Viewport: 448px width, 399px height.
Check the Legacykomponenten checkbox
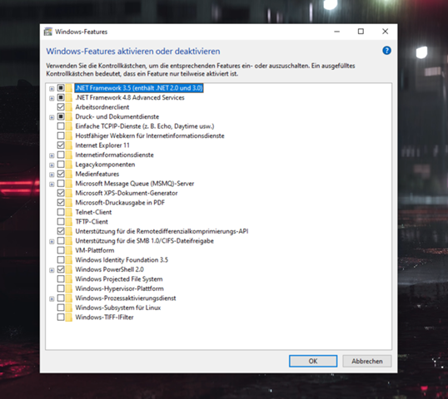61,165
